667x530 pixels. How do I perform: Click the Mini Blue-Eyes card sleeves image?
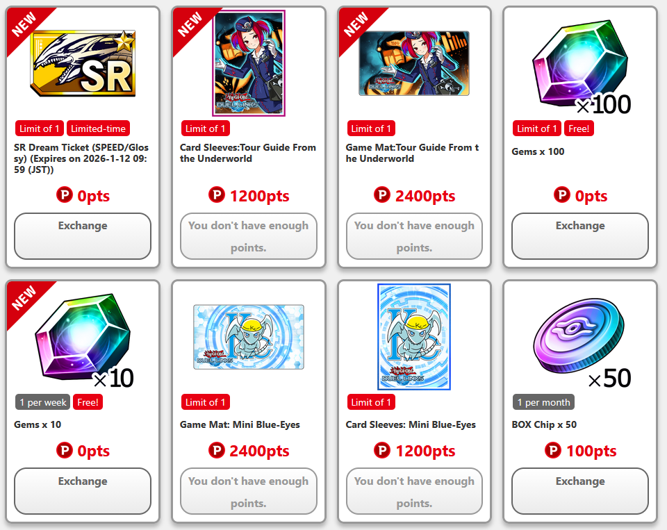point(414,337)
